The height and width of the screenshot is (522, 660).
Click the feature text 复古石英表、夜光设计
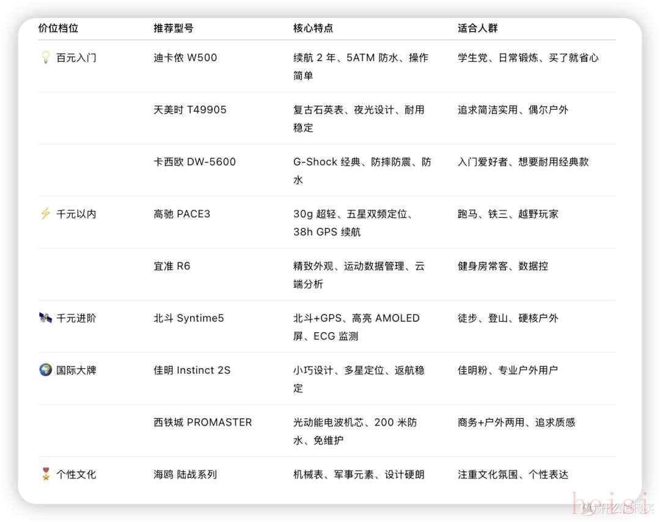coord(343,110)
